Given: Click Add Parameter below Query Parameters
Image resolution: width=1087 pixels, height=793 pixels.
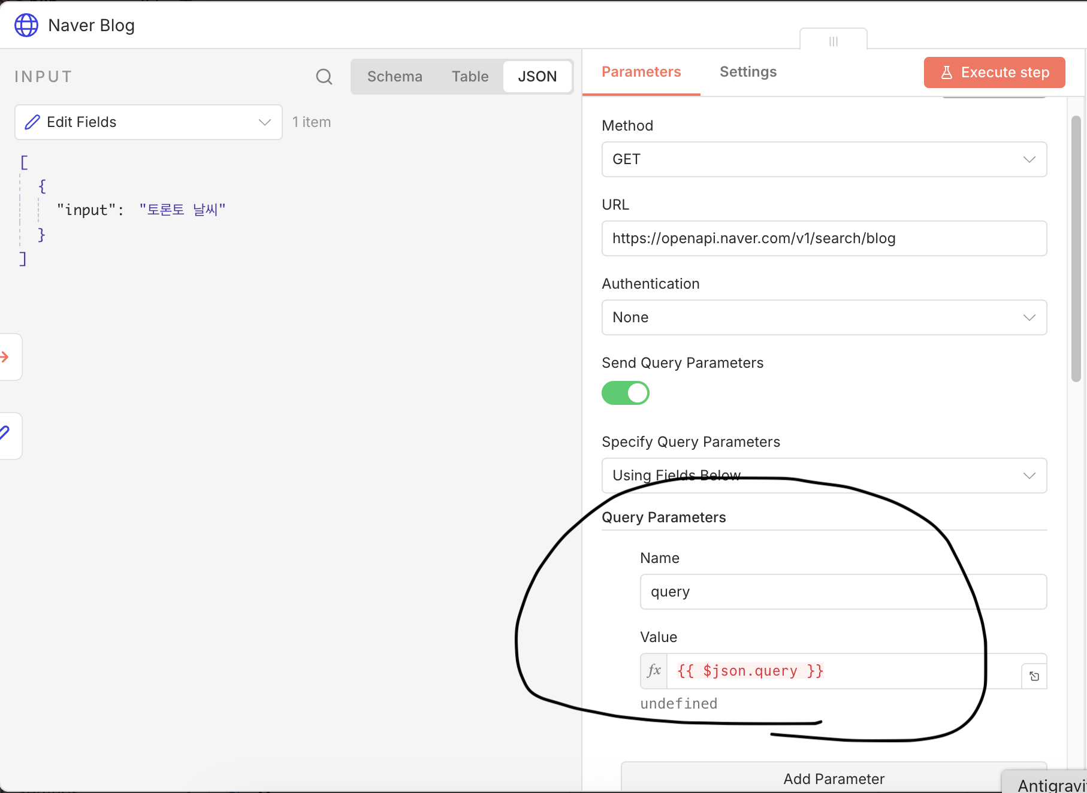Looking at the screenshot, I should [x=834, y=778].
